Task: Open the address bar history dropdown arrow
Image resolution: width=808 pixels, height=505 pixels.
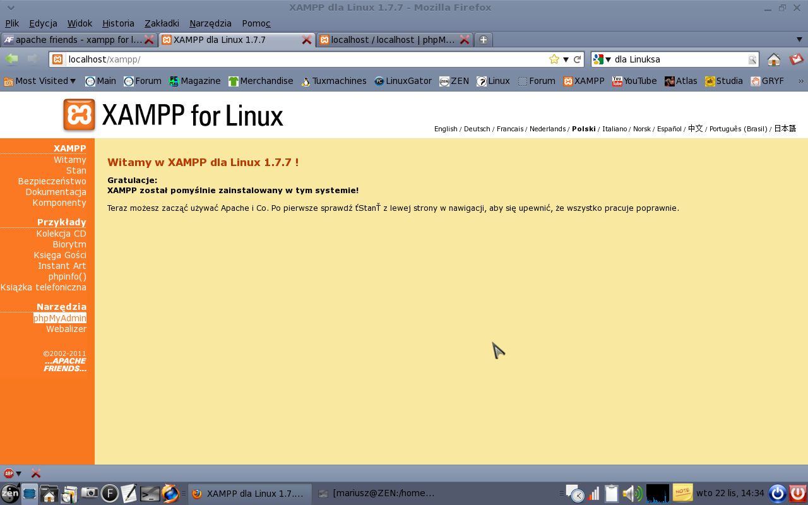Action: pos(566,59)
